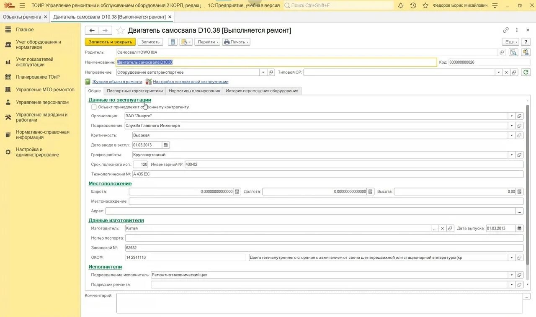Open favorites star icon in title bar
The height and width of the screenshot is (317, 536).
point(425,5)
